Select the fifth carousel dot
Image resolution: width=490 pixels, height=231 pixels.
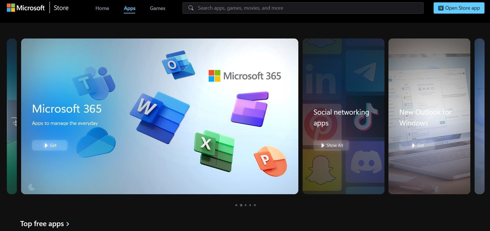coord(255,205)
